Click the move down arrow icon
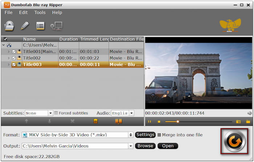 (x=49, y=121)
